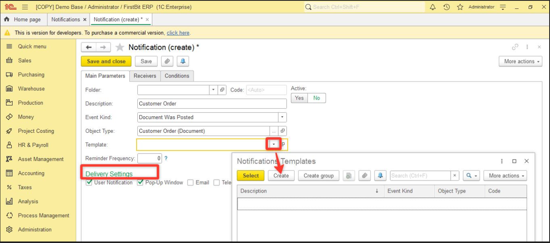Open favorites star in title bar
Screen dimensions: 550x243
(x=460, y=7)
